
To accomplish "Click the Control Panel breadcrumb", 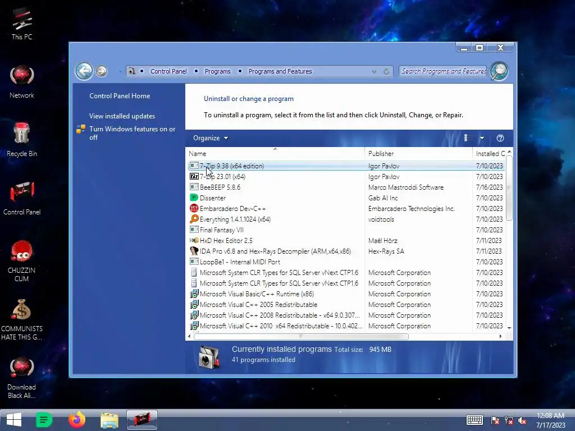I will point(168,71).
